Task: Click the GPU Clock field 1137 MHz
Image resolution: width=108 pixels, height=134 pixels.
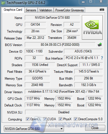Action: tap(33, 98)
